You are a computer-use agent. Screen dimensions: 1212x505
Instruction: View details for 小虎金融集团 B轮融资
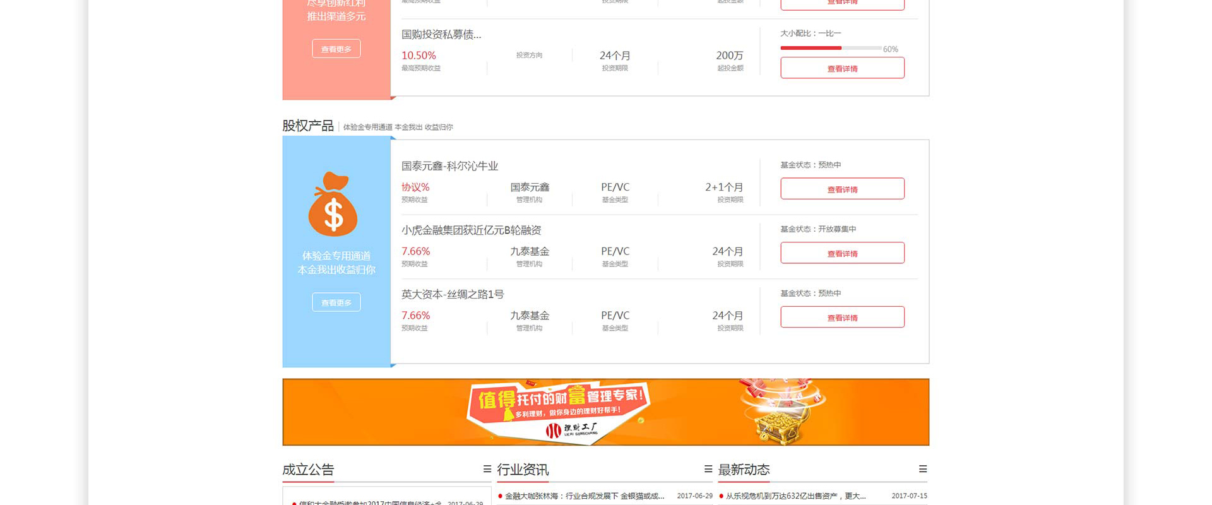842,253
